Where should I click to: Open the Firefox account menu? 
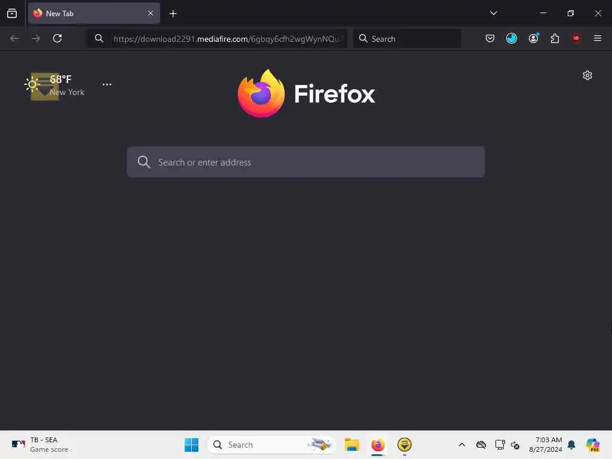tap(533, 38)
